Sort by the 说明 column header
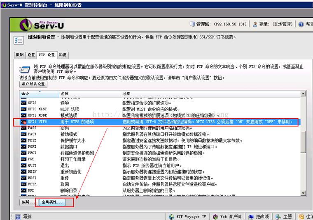313x220 pixels. [x=211, y=94]
